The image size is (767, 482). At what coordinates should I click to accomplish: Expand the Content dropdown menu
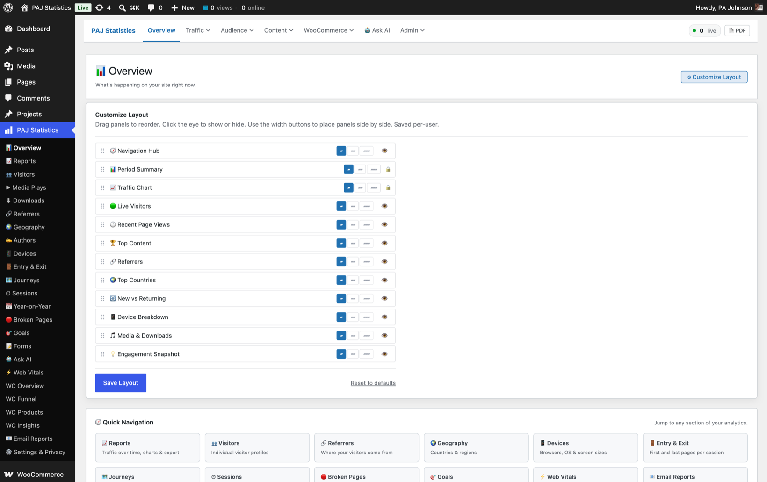point(279,30)
